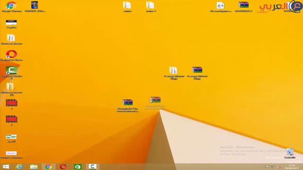303x170 pixels.
Task: Switch to Camtasia in the taskbar
Action: pyautogui.click(x=92, y=167)
